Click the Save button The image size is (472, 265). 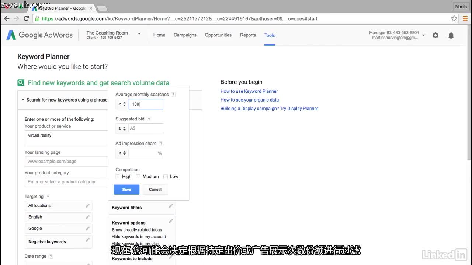point(126,190)
